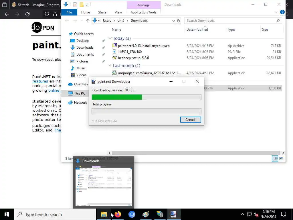
Task: Expand the ribbon with the chevron
Action: pyautogui.click(x=276, y=12)
